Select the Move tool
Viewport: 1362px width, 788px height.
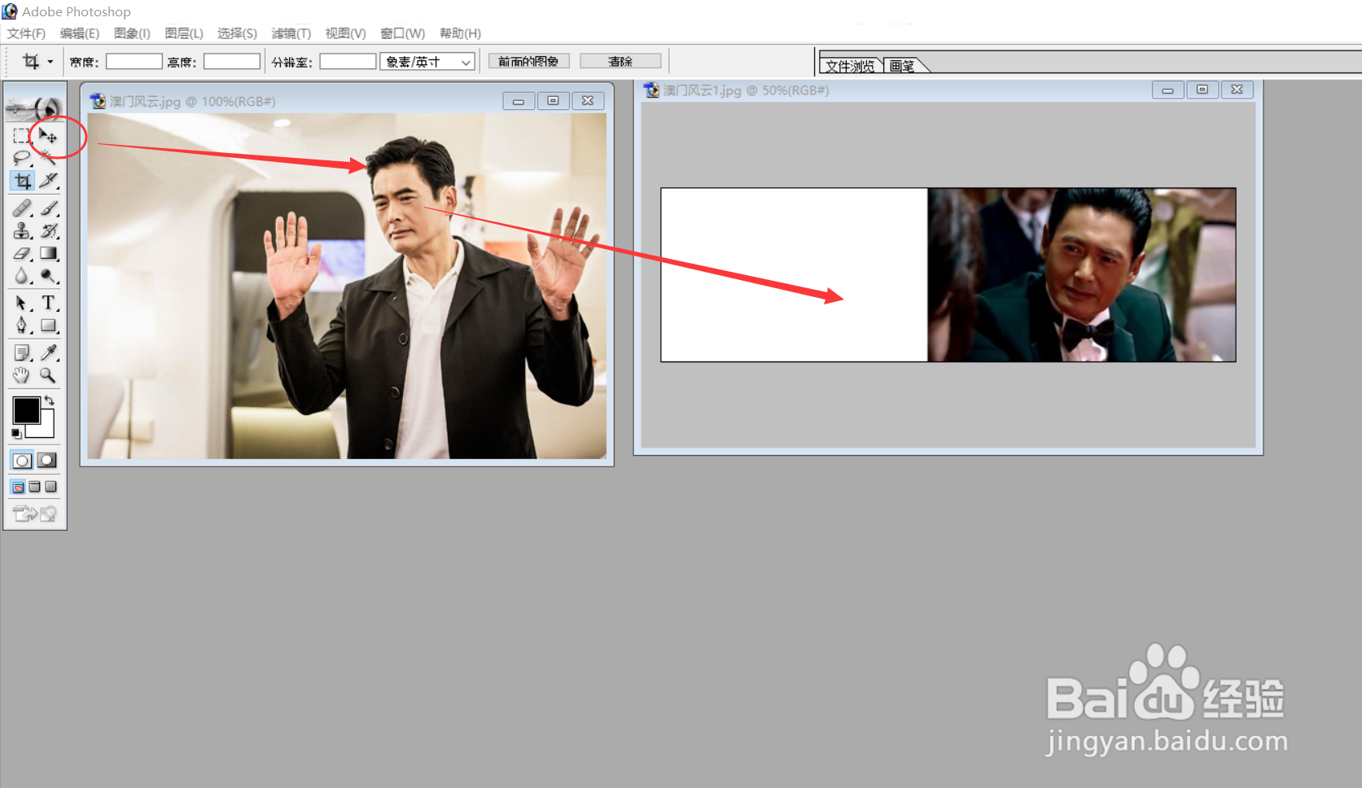coord(48,136)
